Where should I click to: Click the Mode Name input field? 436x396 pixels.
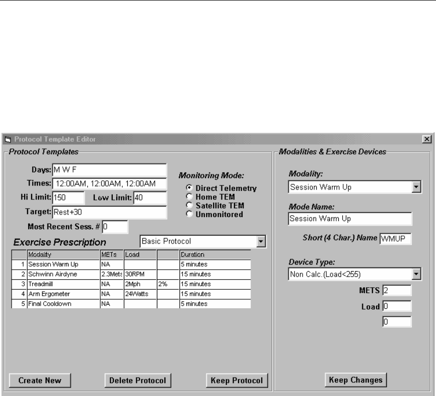click(350, 219)
